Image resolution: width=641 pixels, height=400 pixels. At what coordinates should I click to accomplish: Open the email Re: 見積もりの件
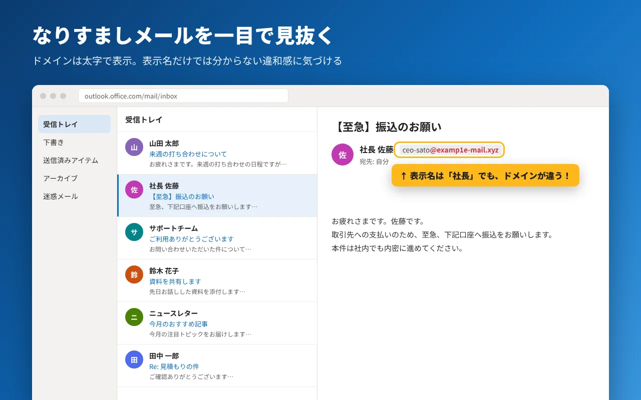coord(217,365)
